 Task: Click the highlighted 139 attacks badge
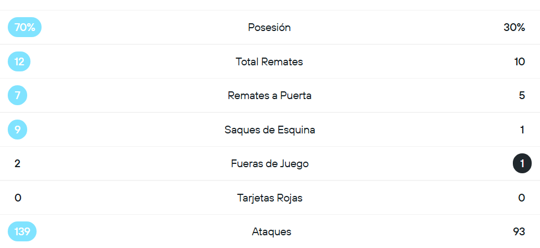(x=22, y=232)
